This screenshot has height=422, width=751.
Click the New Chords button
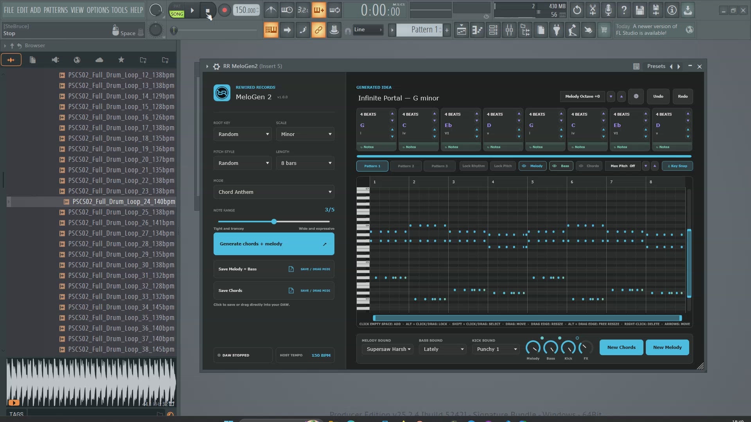[622, 347]
